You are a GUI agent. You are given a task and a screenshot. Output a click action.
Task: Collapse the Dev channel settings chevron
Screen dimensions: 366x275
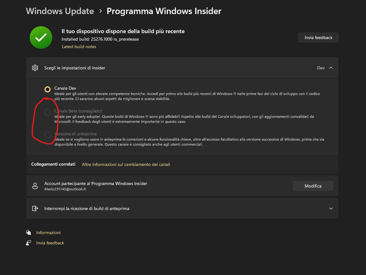(331, 67)
